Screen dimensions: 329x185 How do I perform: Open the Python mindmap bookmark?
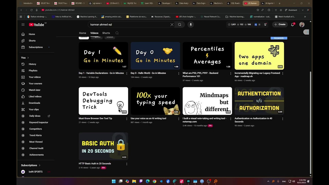[37, 17]
